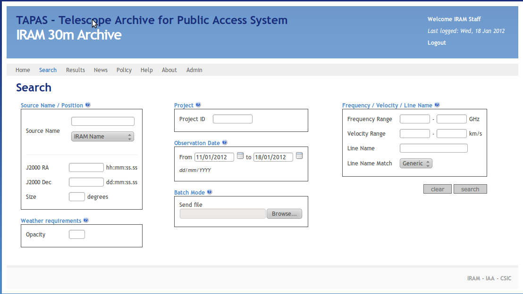The width and height of the screenshot is (523, 294).
Task: Go to the Admin menu item
Action: pyautogui.click(x=194, y=70)
